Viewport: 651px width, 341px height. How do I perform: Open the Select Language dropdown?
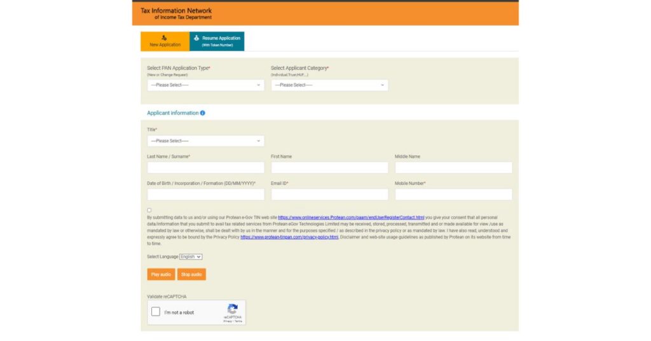coord(191,256)
